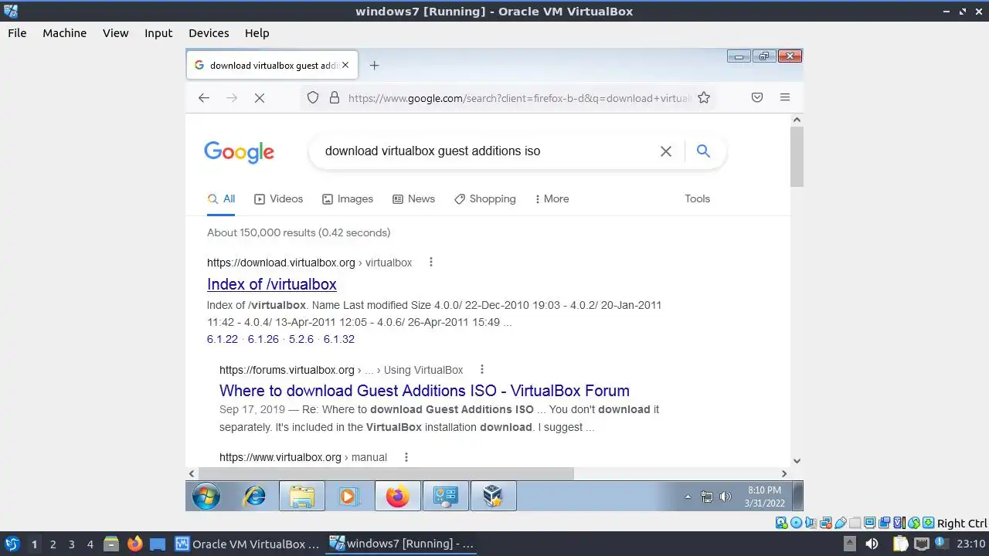Click the page vertical scrollbar thumb
Image resolution: width=989 pixels, height=556 pixels.
797,157
